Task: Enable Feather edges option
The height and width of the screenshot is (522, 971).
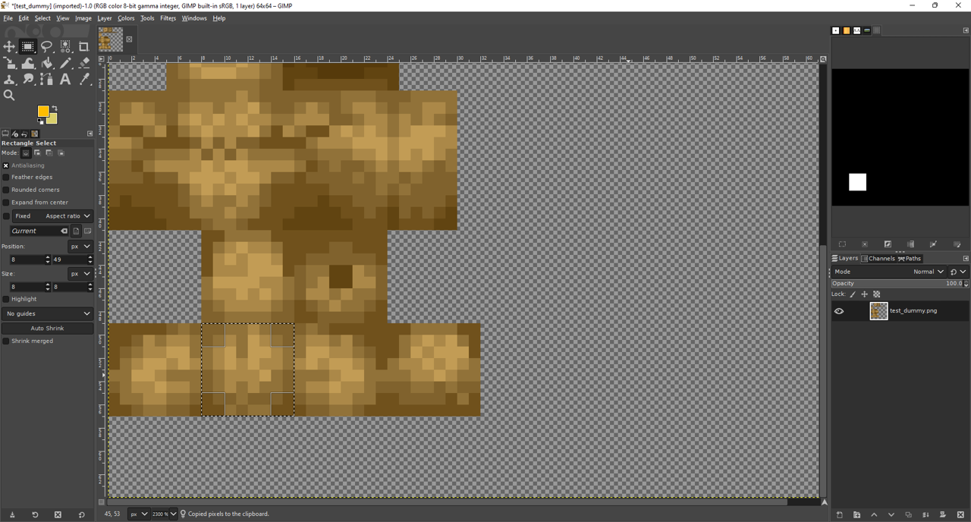Action: coord(6,178)
